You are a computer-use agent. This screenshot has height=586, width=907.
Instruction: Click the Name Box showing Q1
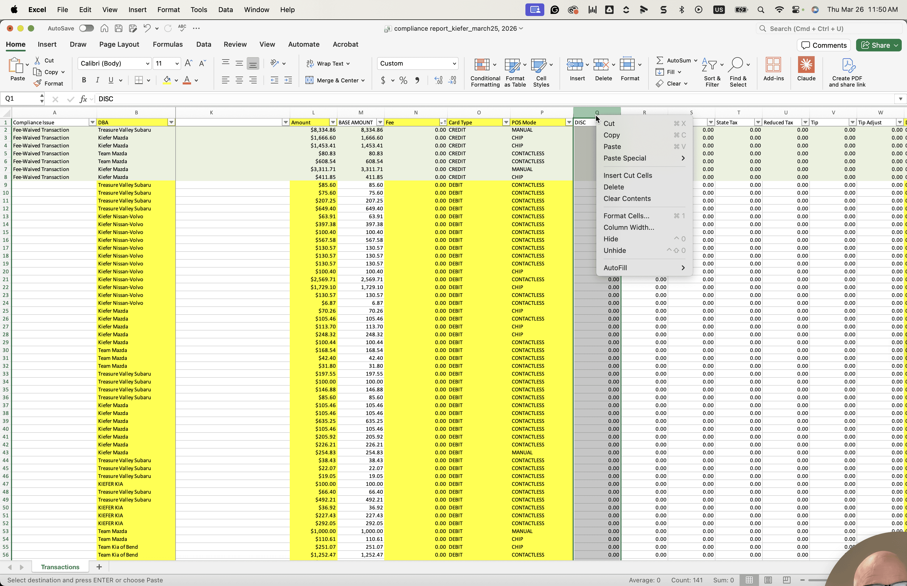pos(20,99)
